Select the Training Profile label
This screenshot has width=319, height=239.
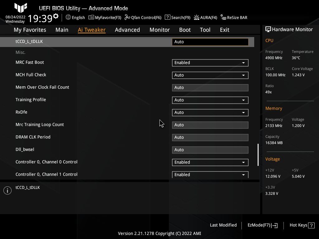point(31,100)
